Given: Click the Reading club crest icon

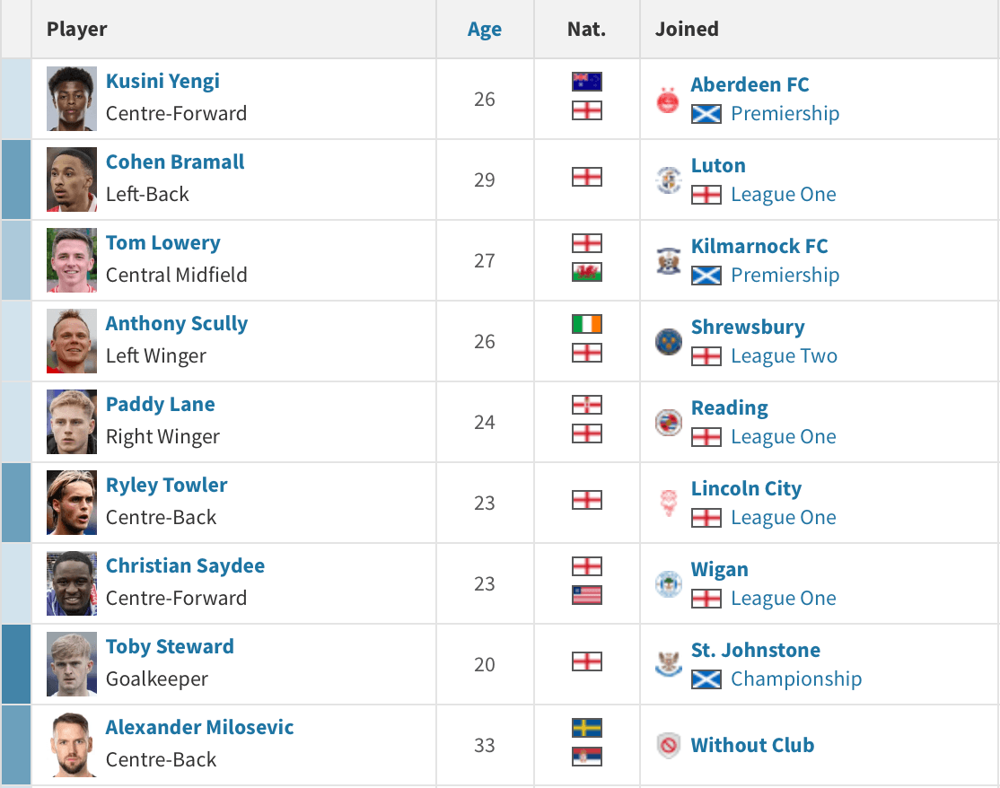Looking at the screenshot, I should click(x=669, y=422).
